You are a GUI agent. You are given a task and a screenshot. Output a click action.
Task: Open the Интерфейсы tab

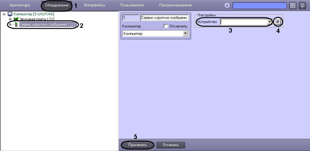coord(94,5)
